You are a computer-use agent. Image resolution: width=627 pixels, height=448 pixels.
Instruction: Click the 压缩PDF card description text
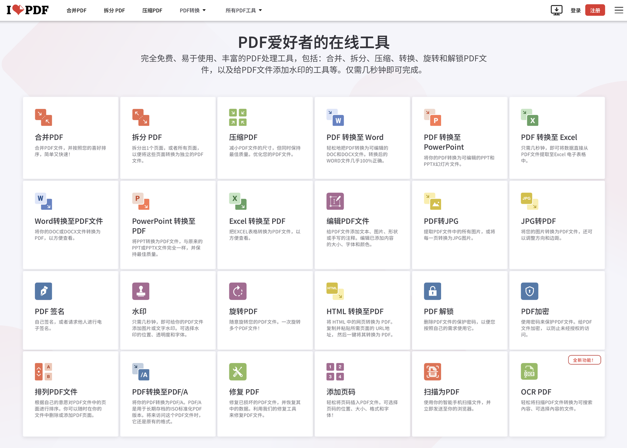265,151
